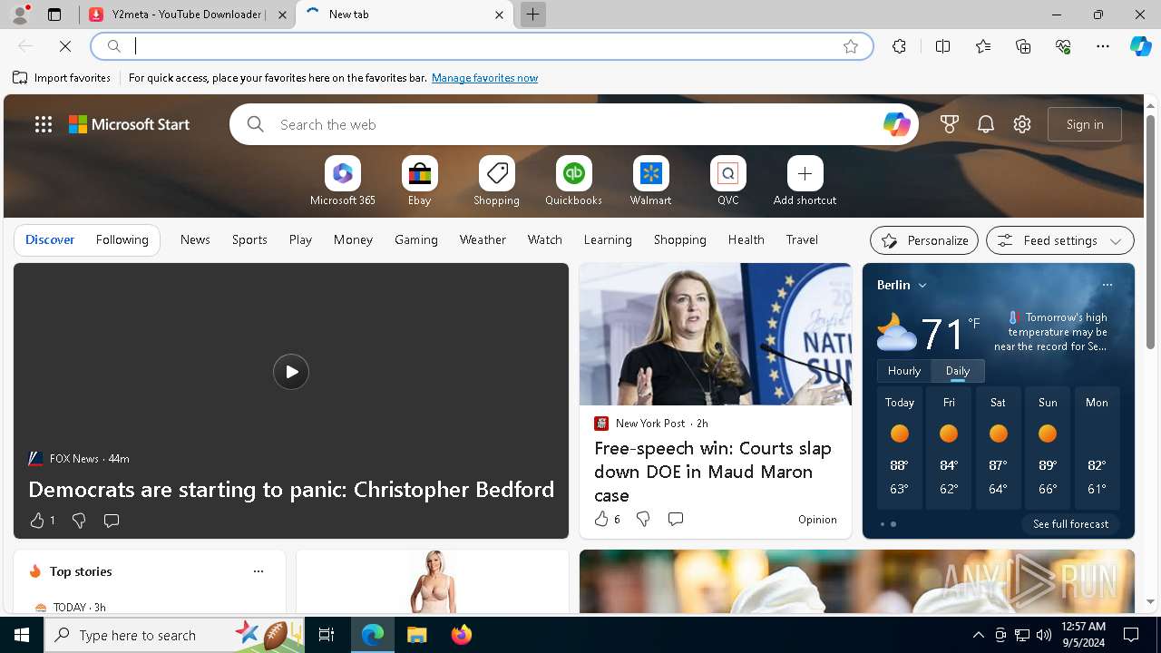Open a new browser tab
This screenshot has width=1161, height=653.
tap(533, 15)
